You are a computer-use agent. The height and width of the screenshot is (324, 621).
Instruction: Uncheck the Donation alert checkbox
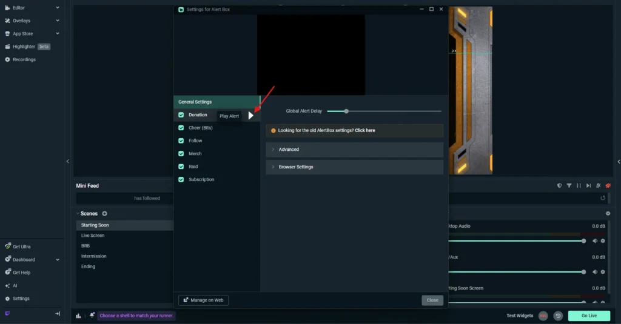coord(181,115)
